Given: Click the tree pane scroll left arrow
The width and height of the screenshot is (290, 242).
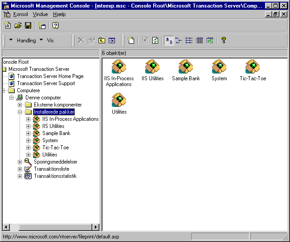Looking at the screenshot, I should coord(6,227).
